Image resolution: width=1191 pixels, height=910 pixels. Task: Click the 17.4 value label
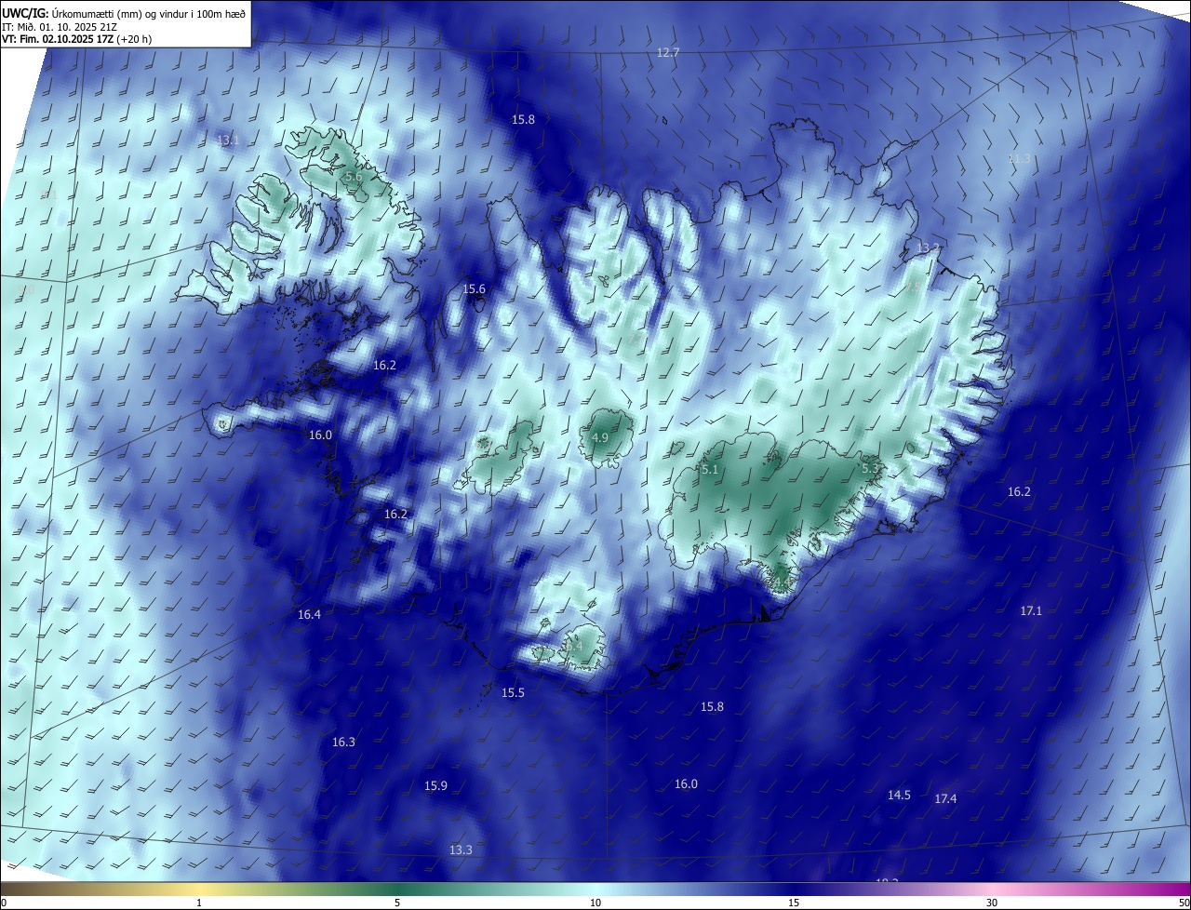(x=945, y=799)
